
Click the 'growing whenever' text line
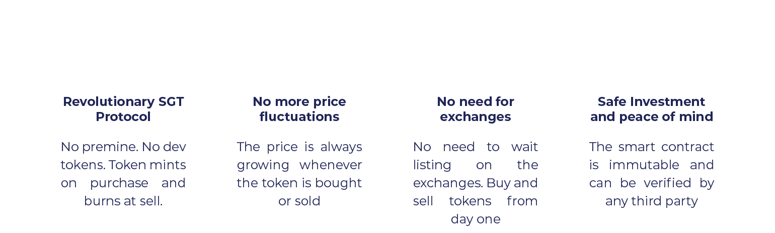[299, 165]
